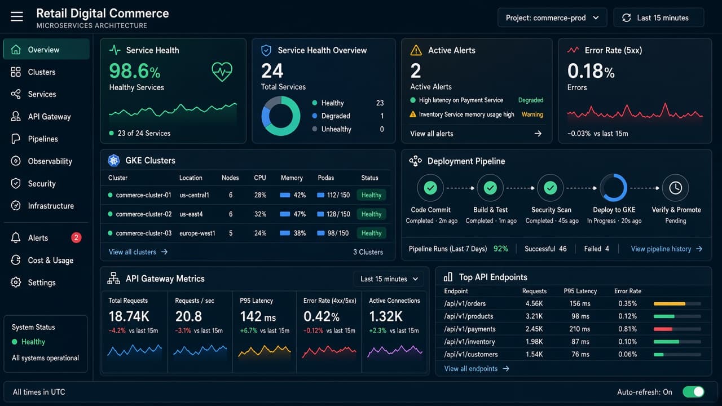Click the Kubernetes icon beside GKE Clusters
The width and height of the screenshot is (722, 406).
[113, 161]
